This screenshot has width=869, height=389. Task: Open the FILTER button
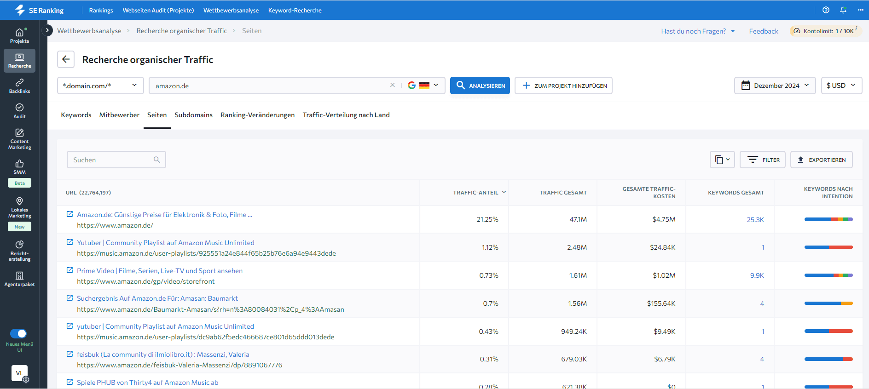[x=762, y=160]
